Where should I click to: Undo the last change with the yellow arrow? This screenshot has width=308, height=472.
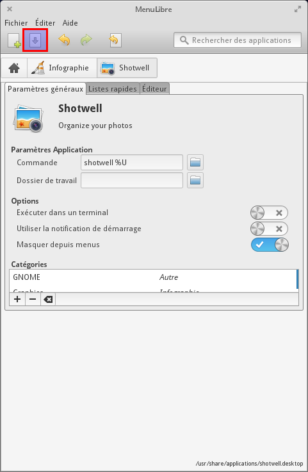64,40
